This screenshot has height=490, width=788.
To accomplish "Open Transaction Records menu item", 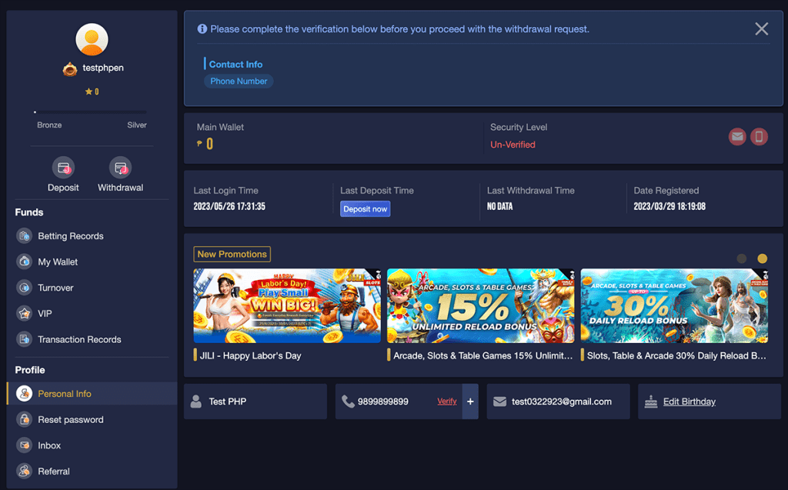I will [x=79, y=339].
